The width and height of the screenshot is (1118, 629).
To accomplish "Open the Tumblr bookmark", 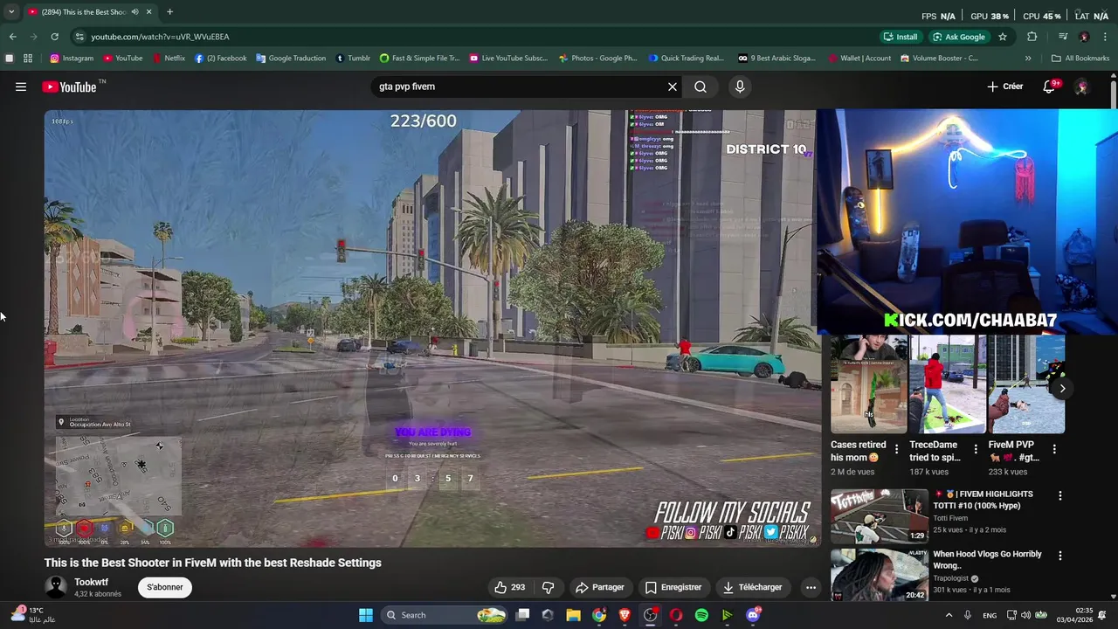I will pos(353,59).
